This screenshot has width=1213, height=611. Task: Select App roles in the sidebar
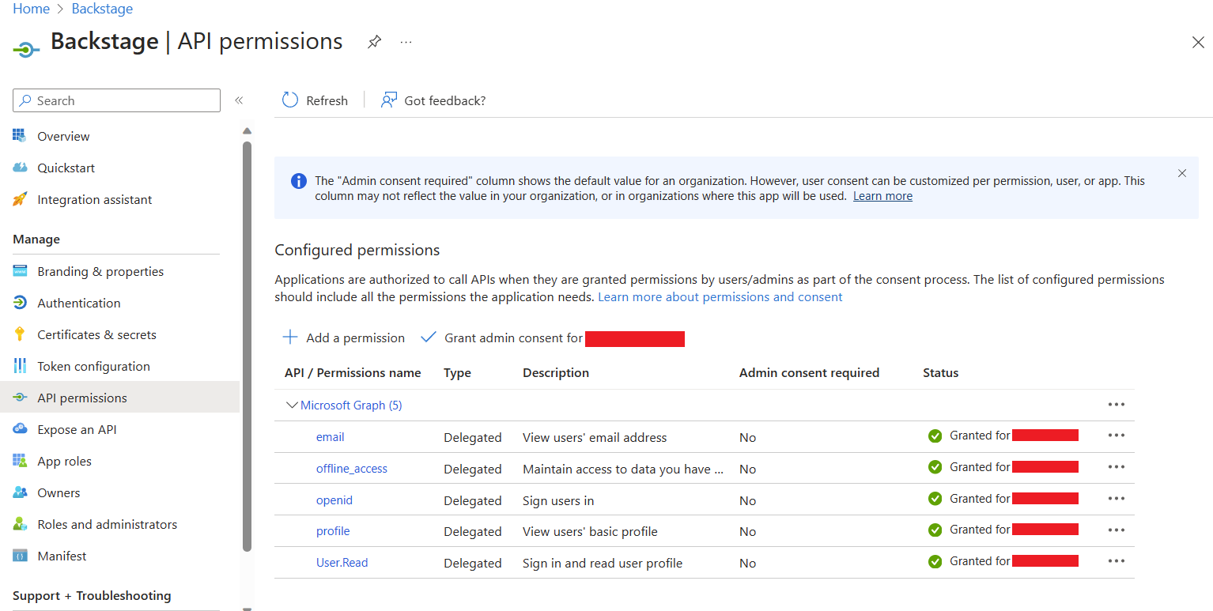click(64, 461)
